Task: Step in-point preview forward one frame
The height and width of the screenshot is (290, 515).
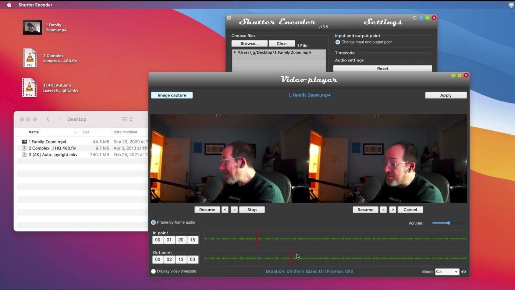Action: pos(234,210)
